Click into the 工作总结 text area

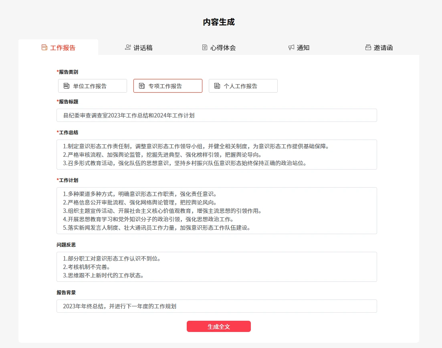pyautogui.click(x=216, y=154)
